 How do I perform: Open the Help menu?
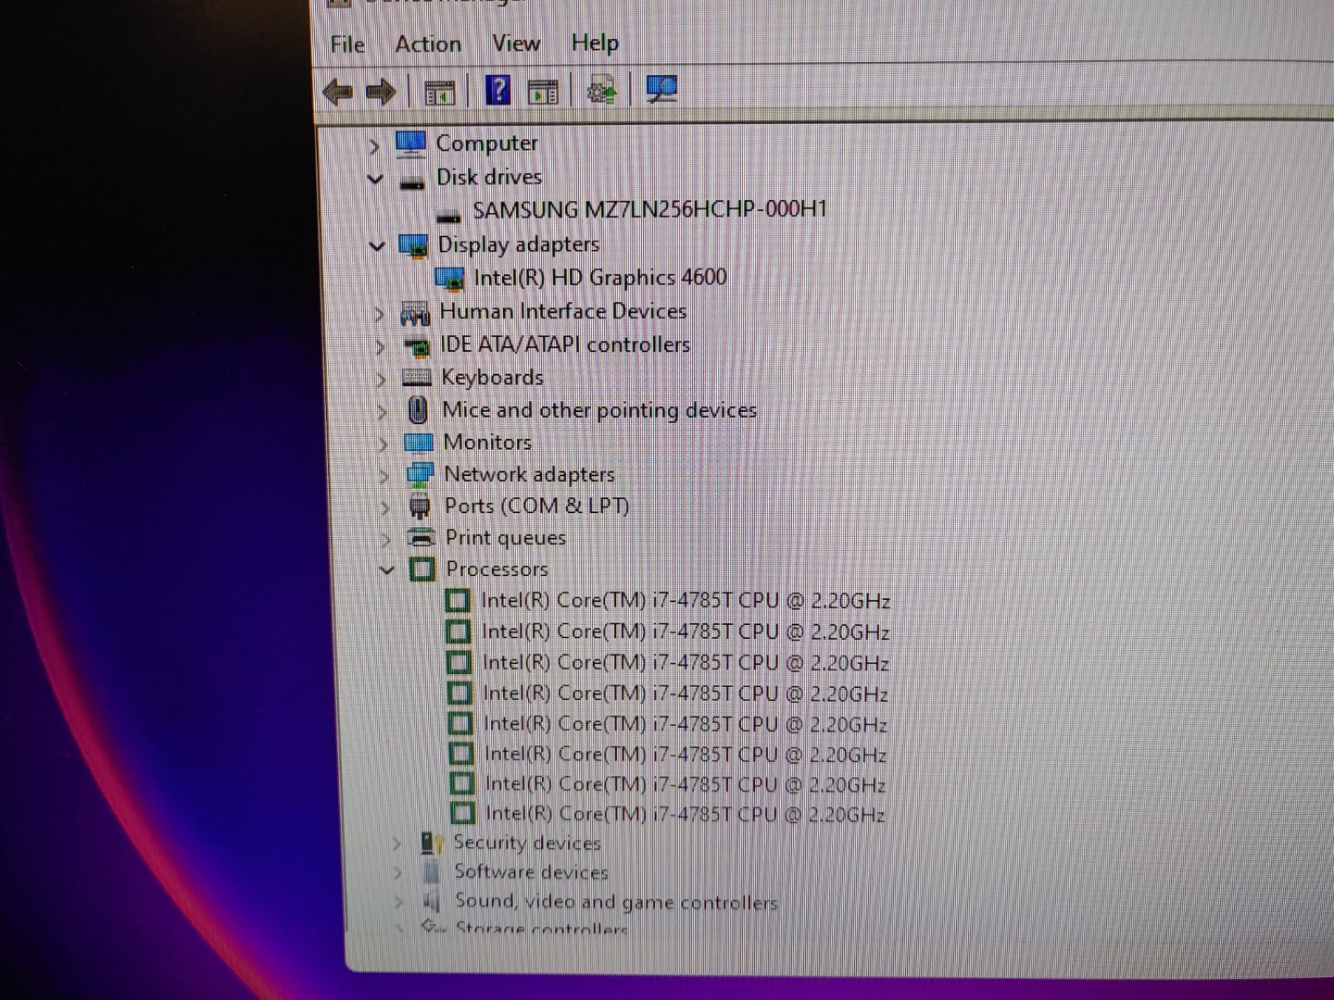coord(595,43)
